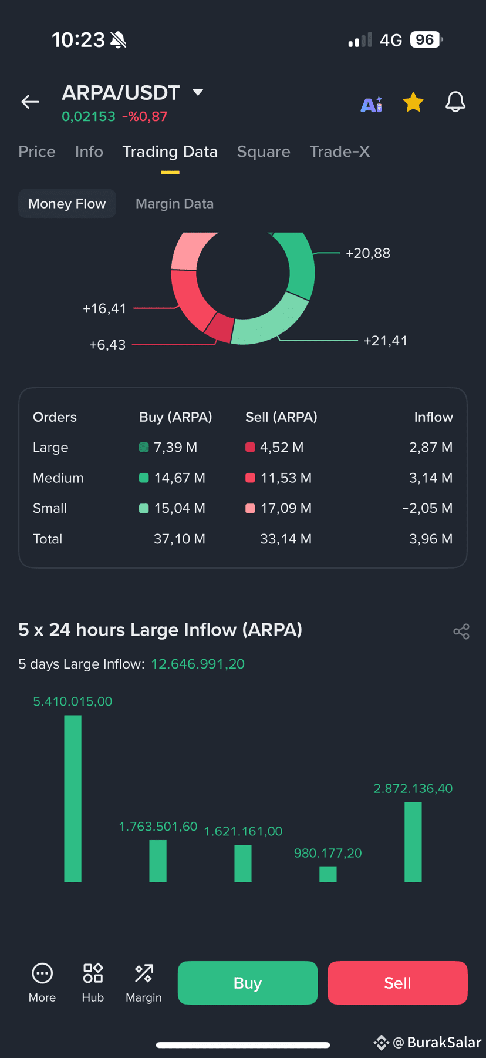Tap the Orders column header
Screen dimensions: 486x1058
pyautogui.click(x=55, y=417)
